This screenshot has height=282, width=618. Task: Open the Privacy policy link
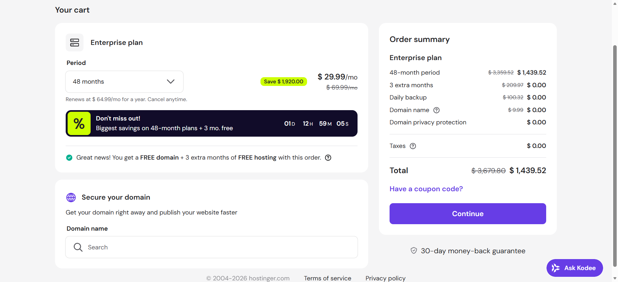pyautogui.click(x=385, y=278)
